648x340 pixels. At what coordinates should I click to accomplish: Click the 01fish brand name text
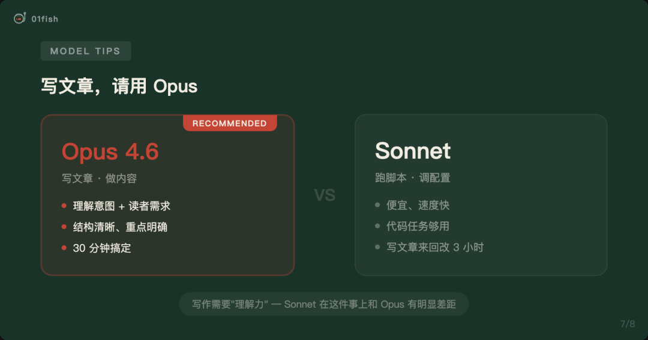coord(44,19)
